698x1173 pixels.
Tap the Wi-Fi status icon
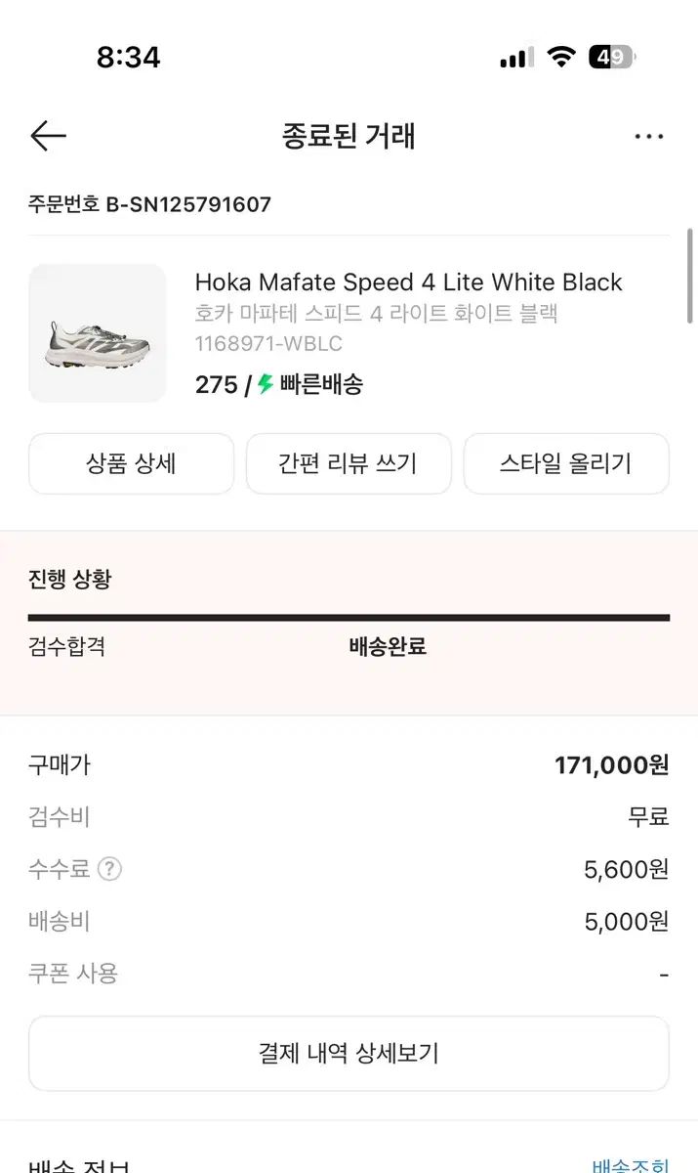click(561, 57)
